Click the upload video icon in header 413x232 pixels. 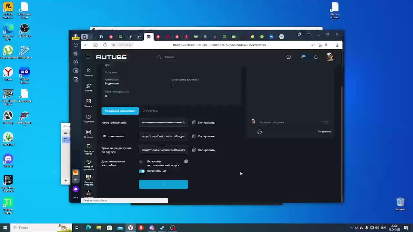[x=288, y=57]
